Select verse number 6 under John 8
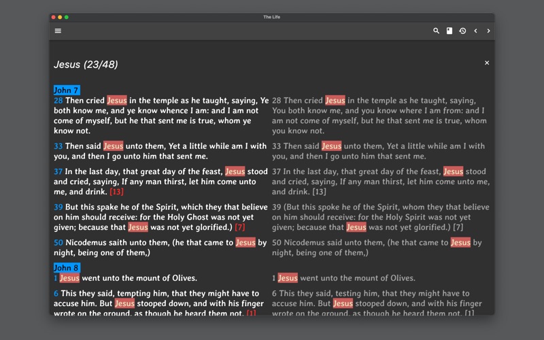This screenshot has width=544, height=340. pos(56,294)
